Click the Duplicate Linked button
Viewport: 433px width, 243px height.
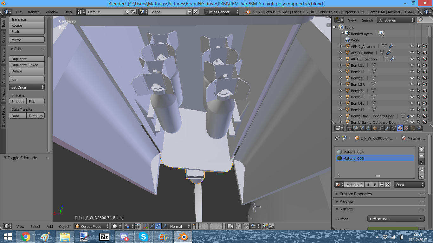(x=27, y=65)
